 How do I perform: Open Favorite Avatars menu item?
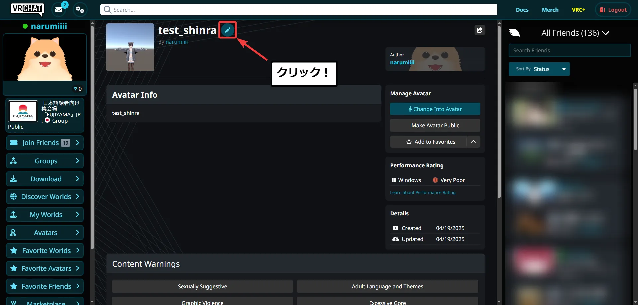click(45, 268)
